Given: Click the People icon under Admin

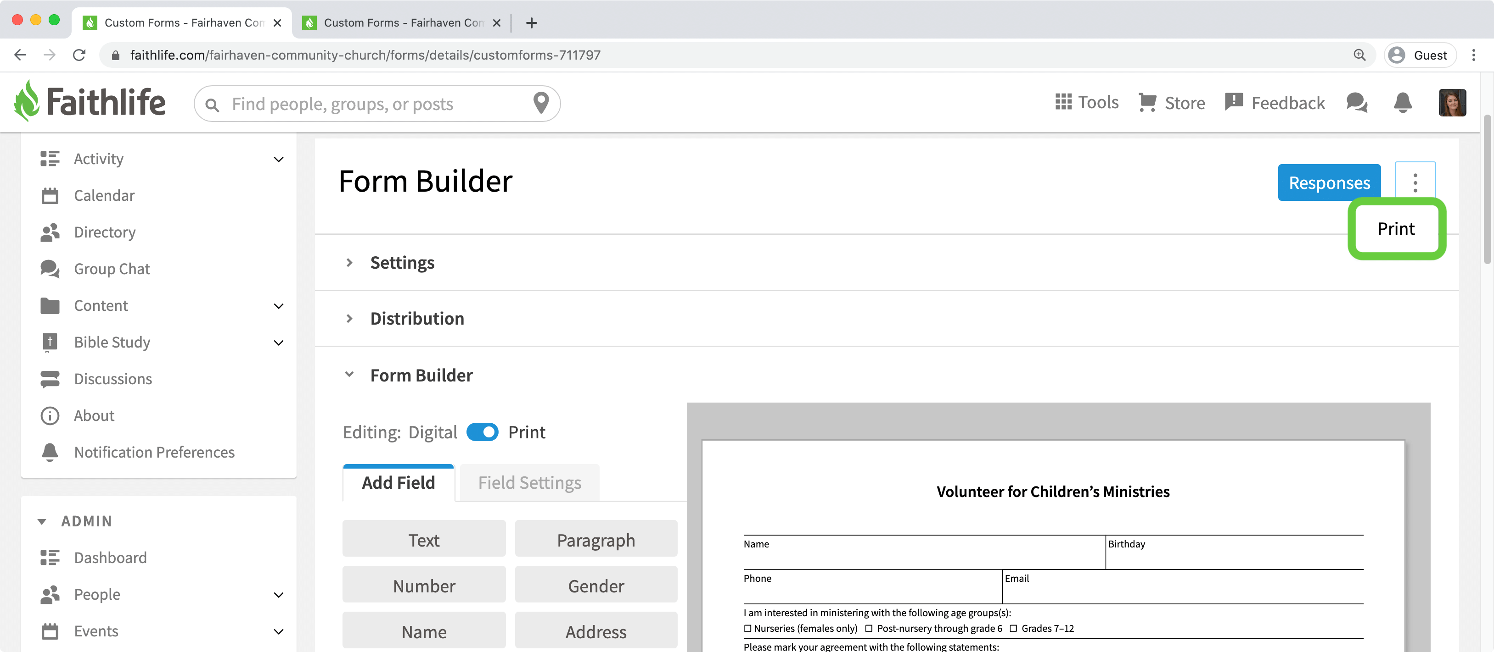Looking at the screenshot, I should point(50,594).
